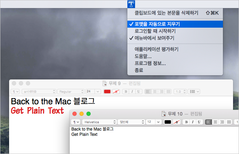The image size is (239, 154).
Task: Justify text in 무제 10 toolbar
Action: tap(229, 122)
